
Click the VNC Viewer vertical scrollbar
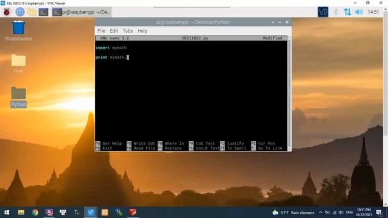386,74
